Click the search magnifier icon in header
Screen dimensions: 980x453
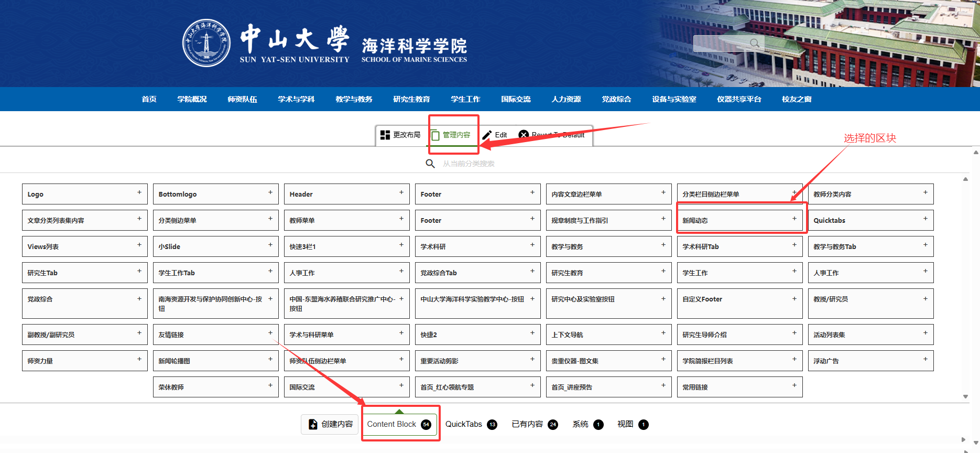coord(754,44)
